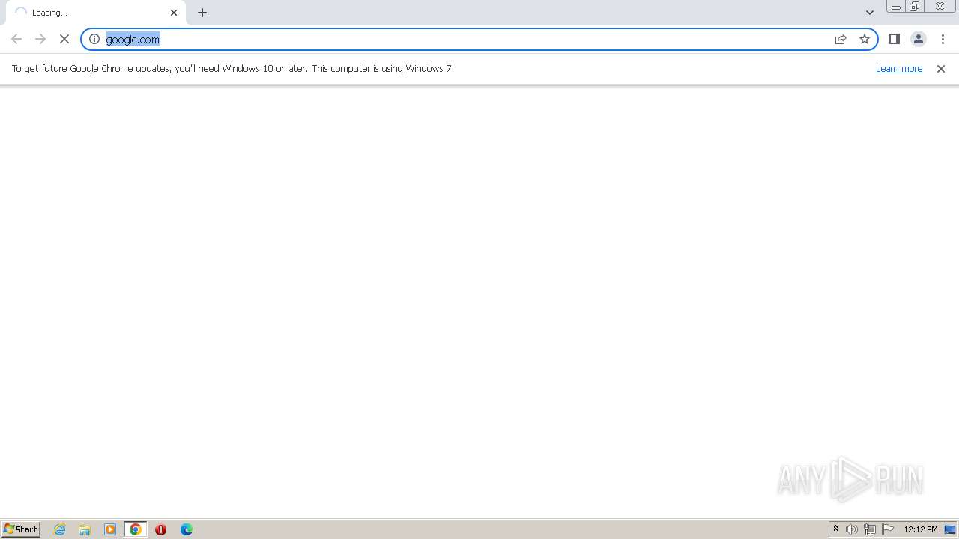The width and height of the screenshot is (959, 539).
Task: Show desktop using the tray button
Action: (x=951, y=529)
